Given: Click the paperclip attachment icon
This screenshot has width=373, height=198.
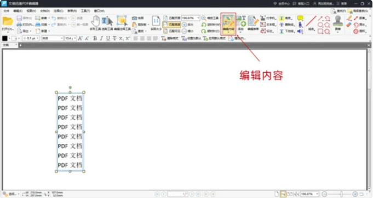Looking at the screenshot, I should tap(300, 25).
